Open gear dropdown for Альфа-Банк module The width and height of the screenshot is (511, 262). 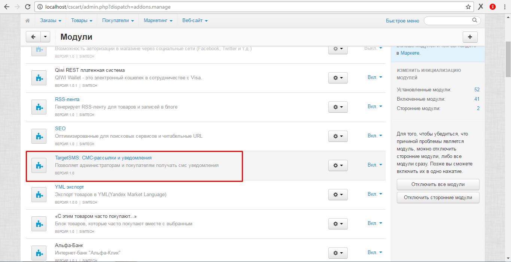[338, 253]
